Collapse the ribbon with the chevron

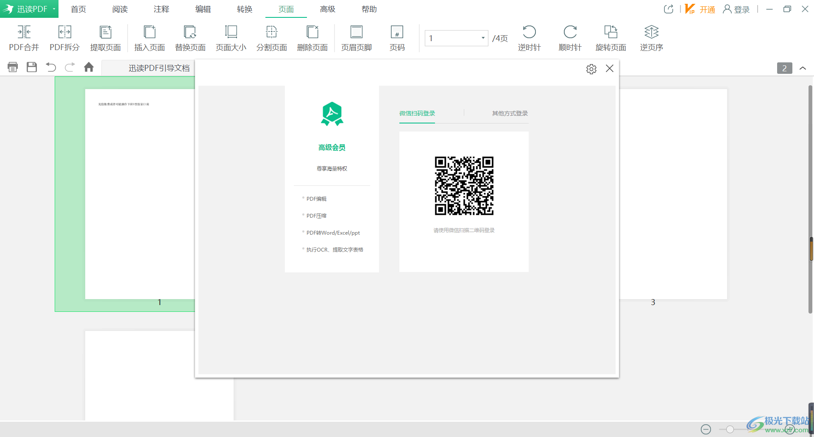(803, 68)
